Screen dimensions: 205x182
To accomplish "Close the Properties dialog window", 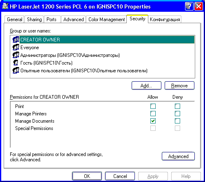I will pyautogui.click(x=198, y=6).
